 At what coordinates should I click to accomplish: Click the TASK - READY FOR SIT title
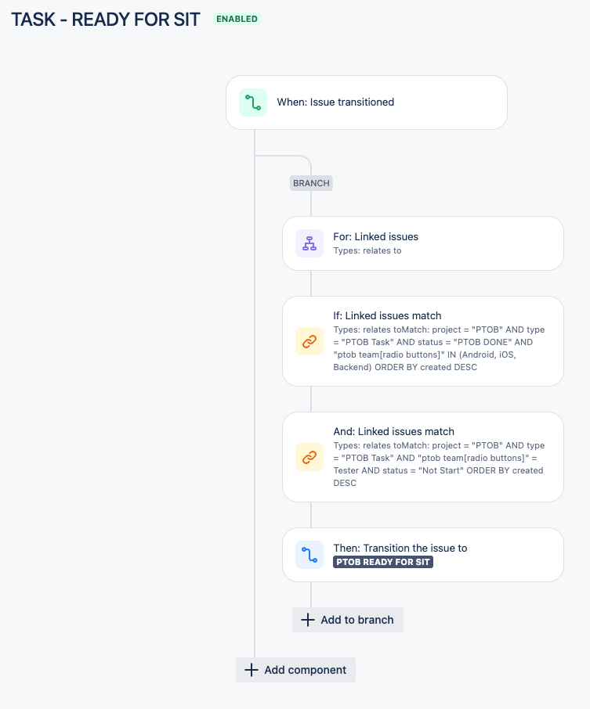(x=106, y=20)
